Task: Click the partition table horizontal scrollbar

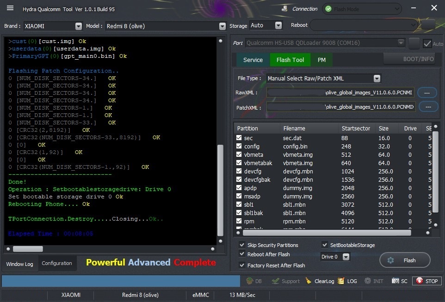Action: pyautogui.click(x=327, y=233)
